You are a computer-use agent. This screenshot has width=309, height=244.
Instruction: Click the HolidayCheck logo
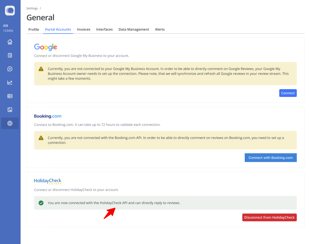tap(48, 181)
